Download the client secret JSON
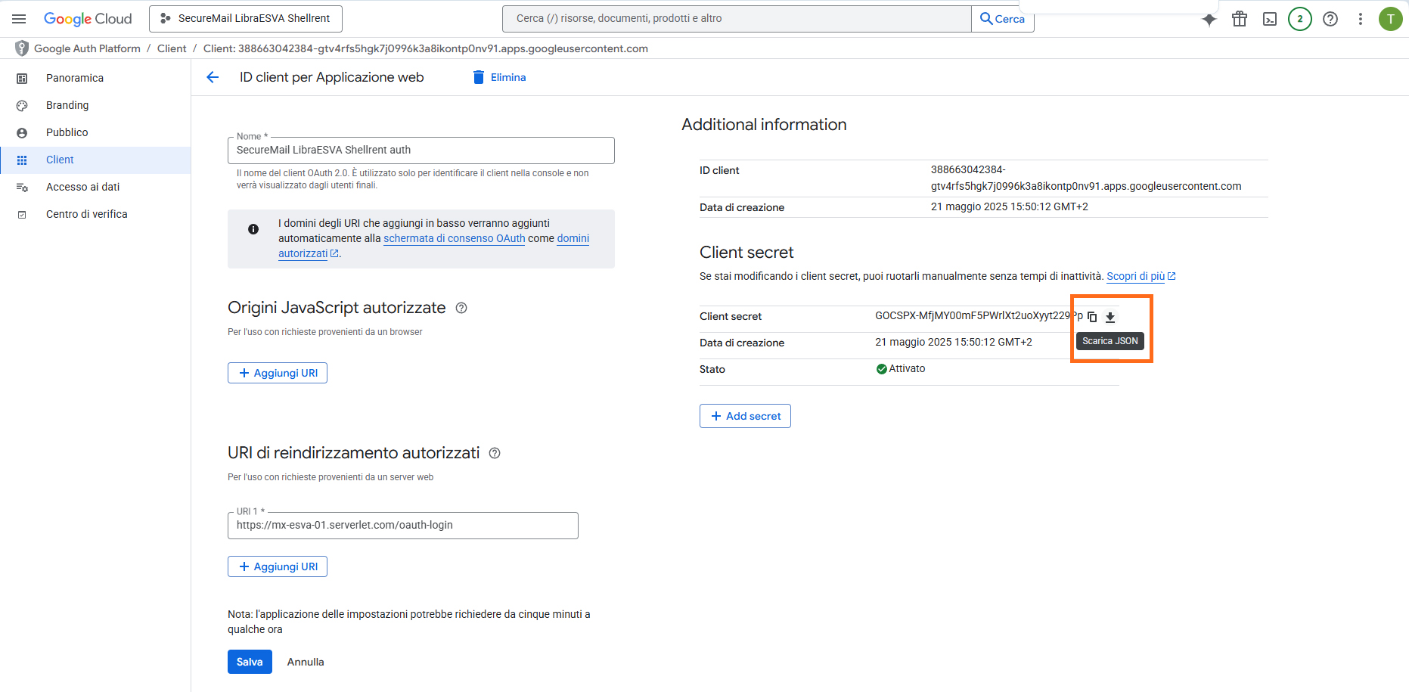The image size is (1409, 692). pyautogui.click(x=1110, y=317)
